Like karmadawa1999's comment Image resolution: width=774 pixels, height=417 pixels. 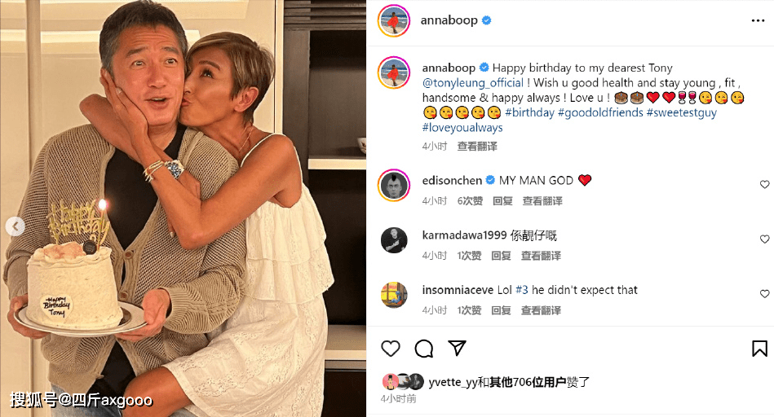[765, 239]
